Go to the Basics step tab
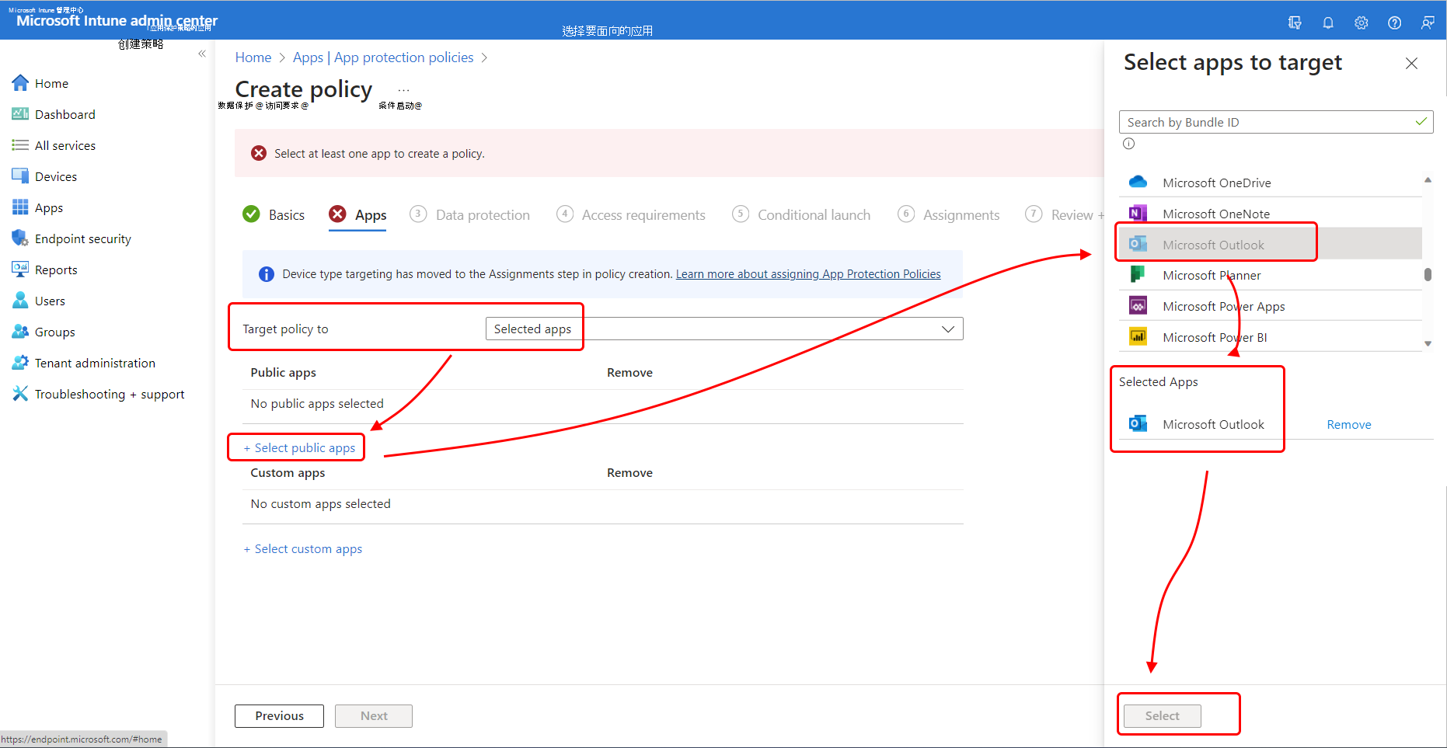1447x748 pixels. pos(274,214)
